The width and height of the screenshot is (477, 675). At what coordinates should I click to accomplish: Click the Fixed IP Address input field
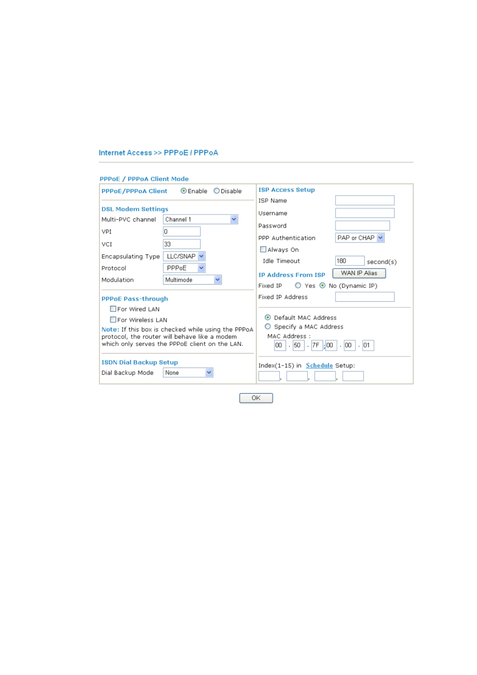365,297
